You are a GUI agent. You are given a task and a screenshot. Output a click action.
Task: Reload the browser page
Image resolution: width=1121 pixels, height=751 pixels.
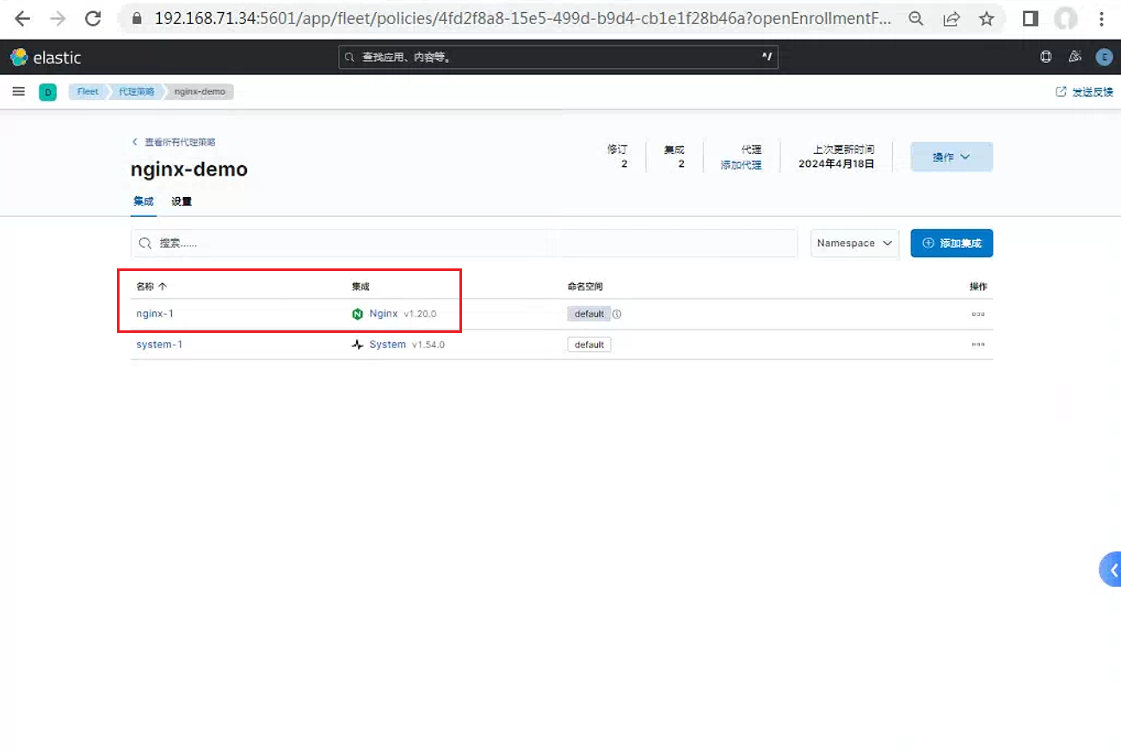coord(93,19)
